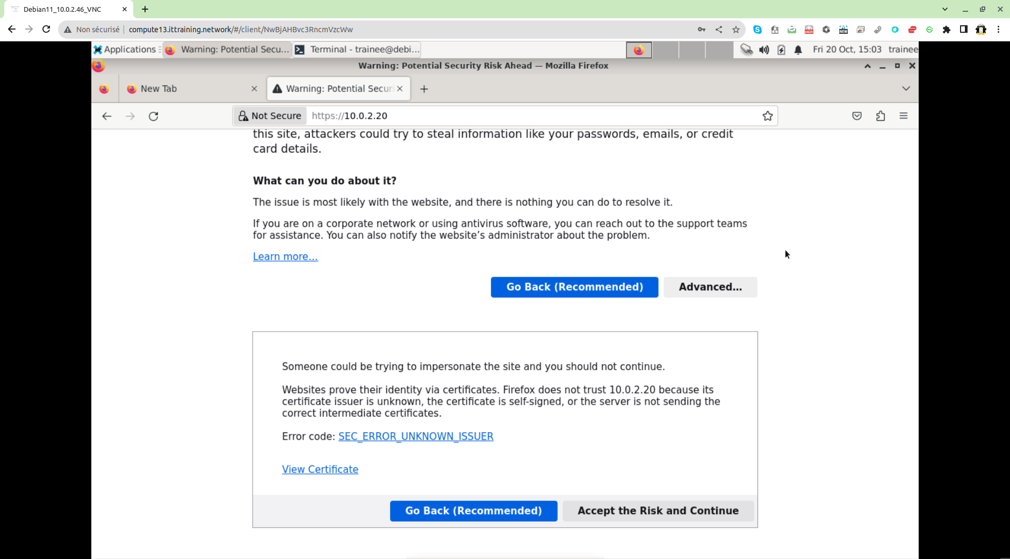The width and height of the screenshot is (1010, 559).
Task: Open the SEC_ERROR_UNKNOWN_ISSUER error code link
Action: click(416, 436)
